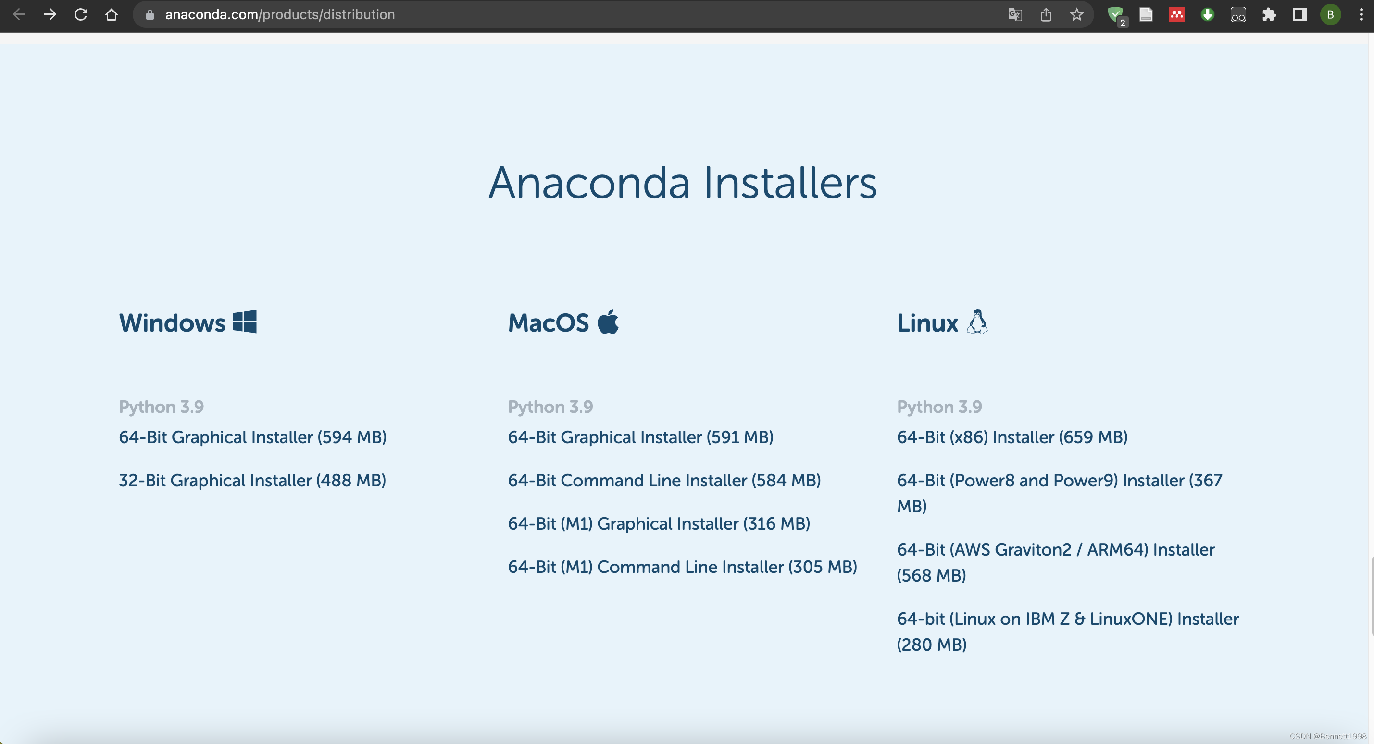This screenshot has width=1374, height=744.
Task: Click the MacOS heading text
Action: 549,323
